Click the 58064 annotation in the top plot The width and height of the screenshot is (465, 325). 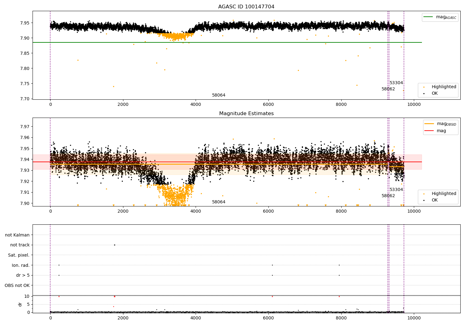pyautogui.click(x=219, y=95)
